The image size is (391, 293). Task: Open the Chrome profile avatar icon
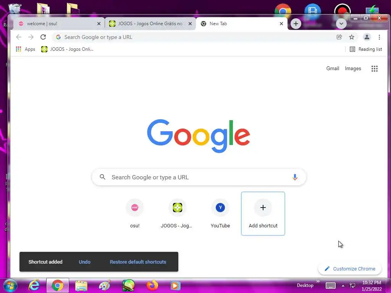(367, 37)
